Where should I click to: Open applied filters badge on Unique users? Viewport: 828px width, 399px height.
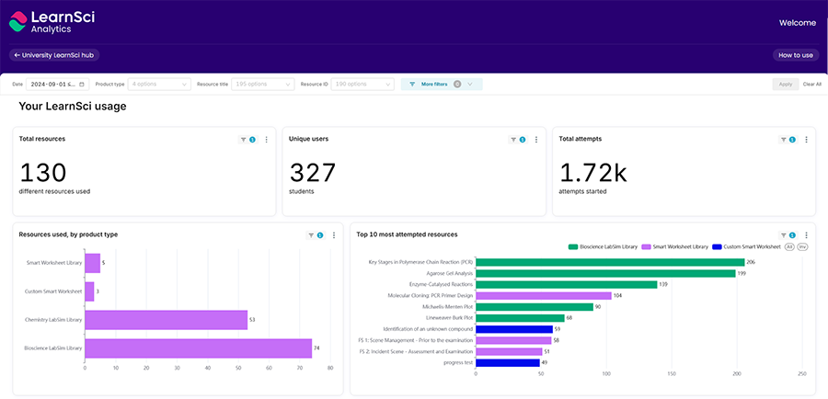point(517,140)
